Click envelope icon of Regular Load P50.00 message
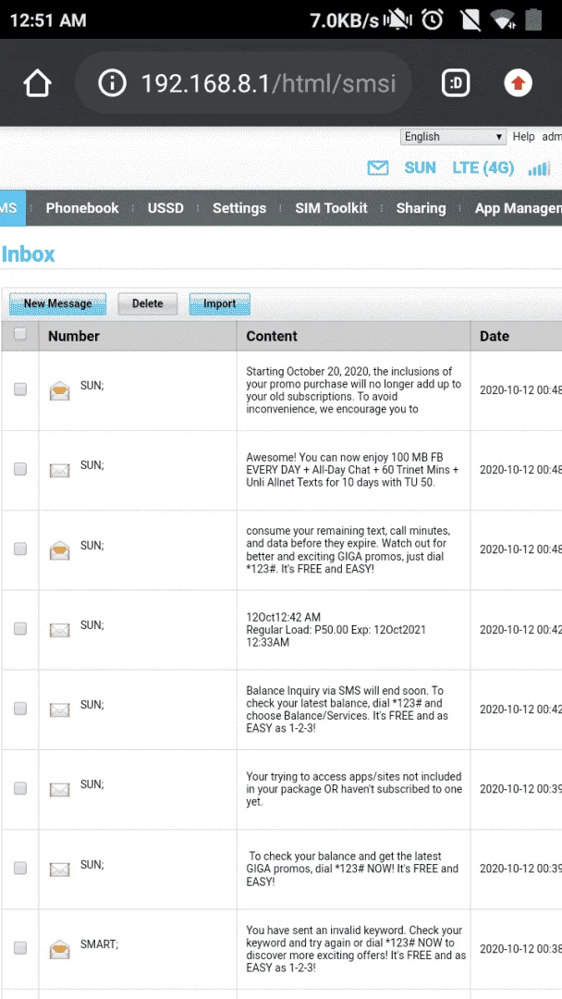The image size is (562, 999). 60,630
